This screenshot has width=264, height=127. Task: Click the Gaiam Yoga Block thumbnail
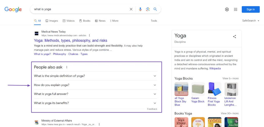[198, 89]
